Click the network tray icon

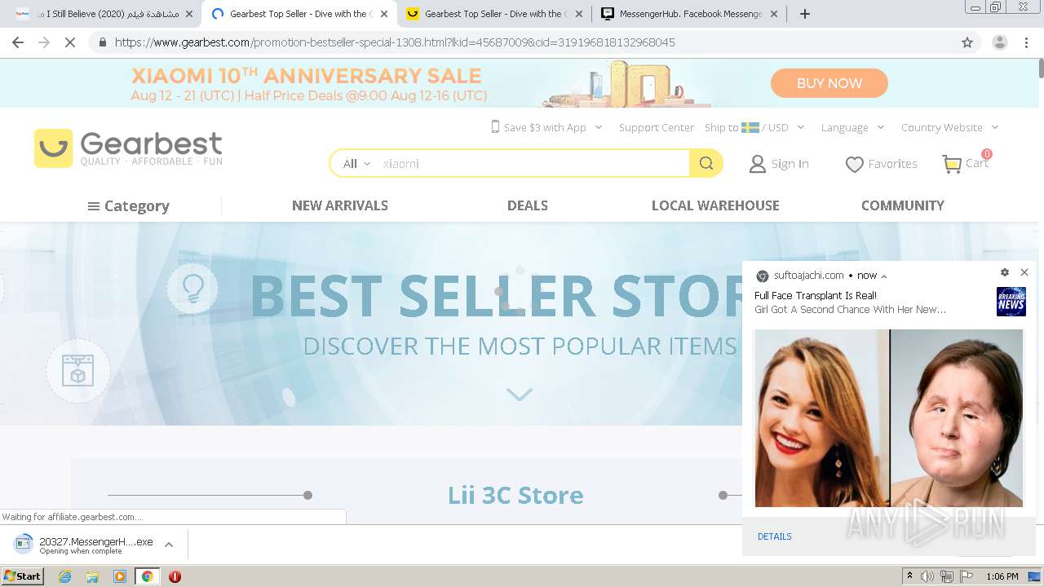(947, 576)
